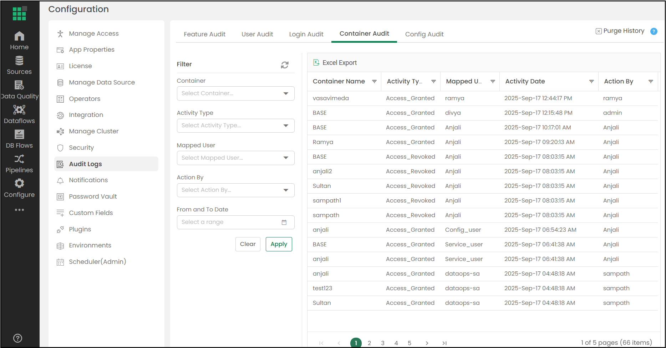The image size is (666, 348).
Task: Jump to the last results page
Action: 444,343
